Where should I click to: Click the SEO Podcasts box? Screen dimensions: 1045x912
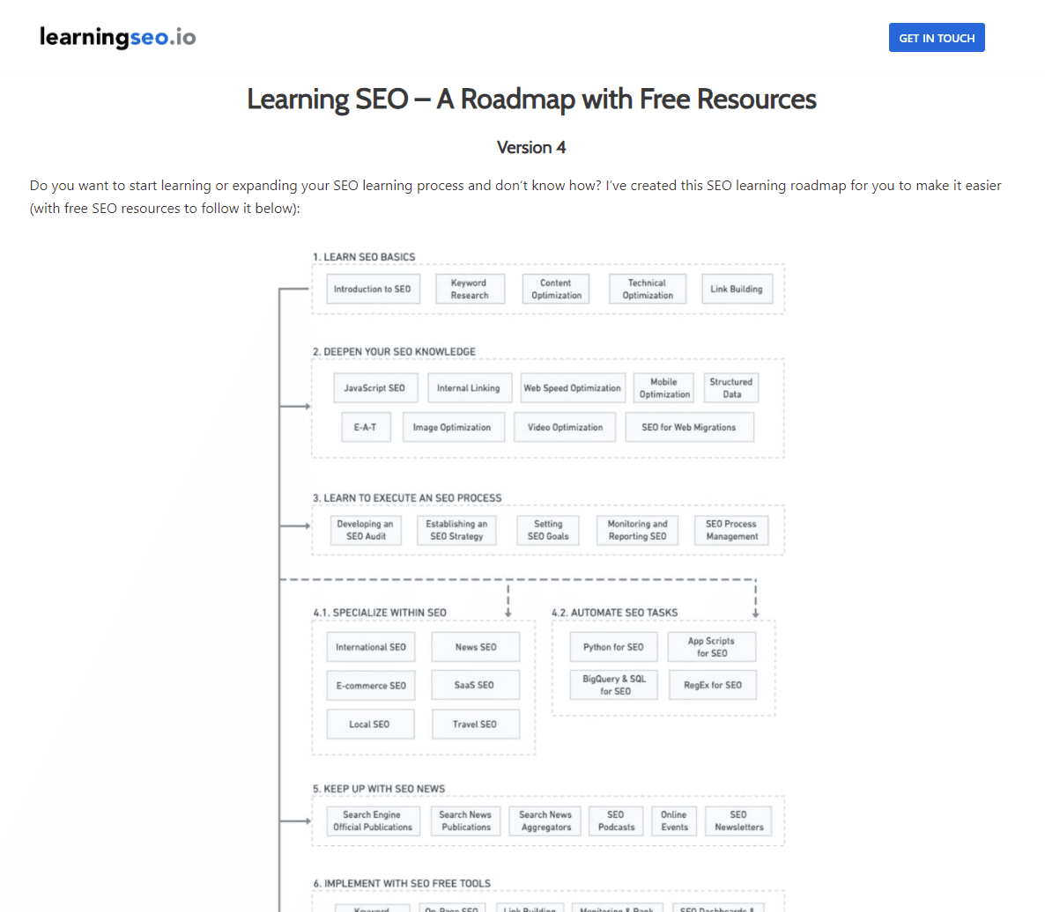click(x=616, y=820)
